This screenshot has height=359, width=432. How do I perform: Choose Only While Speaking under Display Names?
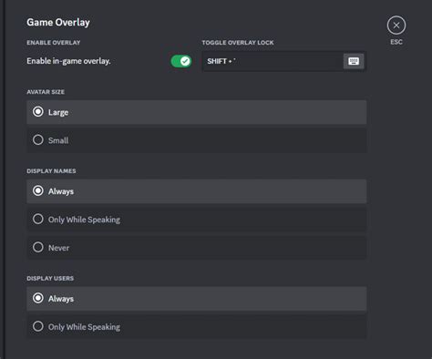click(197, 220)
